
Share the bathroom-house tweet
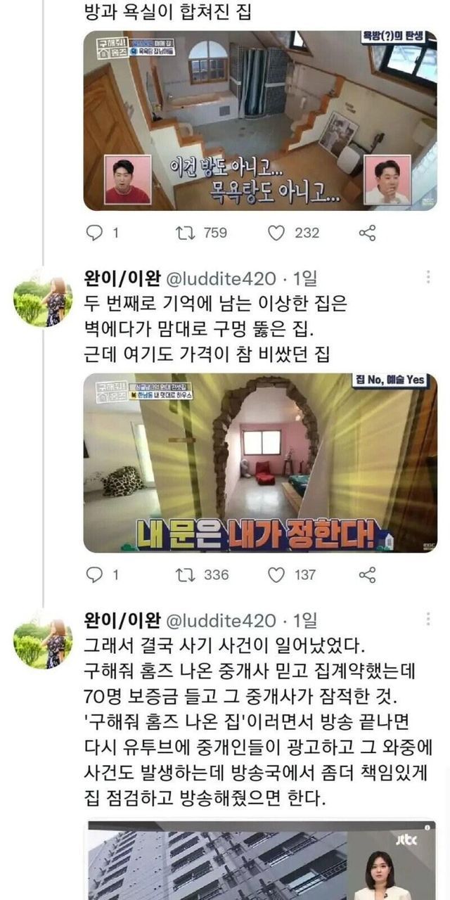[367, 233]
